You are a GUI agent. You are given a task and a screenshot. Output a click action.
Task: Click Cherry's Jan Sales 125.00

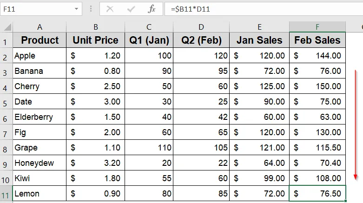click(259, 86)
